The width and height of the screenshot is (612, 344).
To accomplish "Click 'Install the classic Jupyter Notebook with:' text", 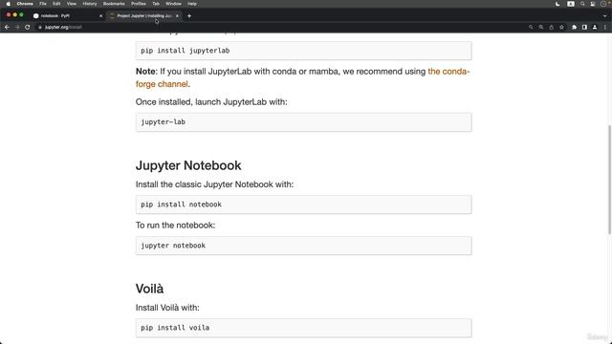I will tap(214, 184).
